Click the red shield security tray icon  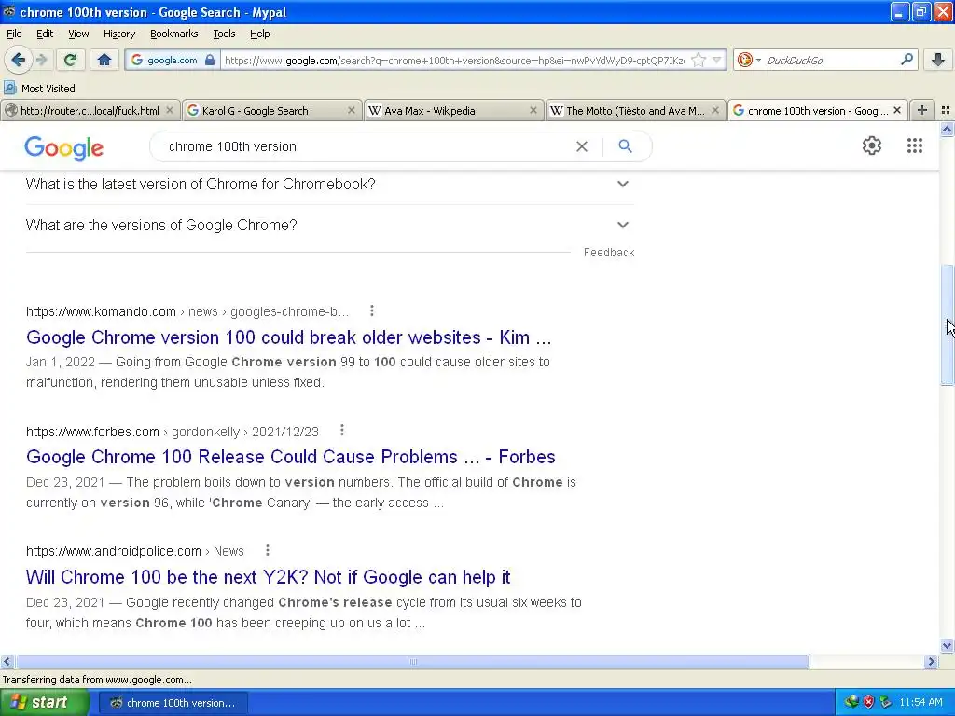click(x=868, y=702)
